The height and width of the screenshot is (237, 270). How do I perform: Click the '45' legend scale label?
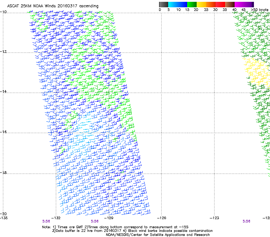coord(243,10)
